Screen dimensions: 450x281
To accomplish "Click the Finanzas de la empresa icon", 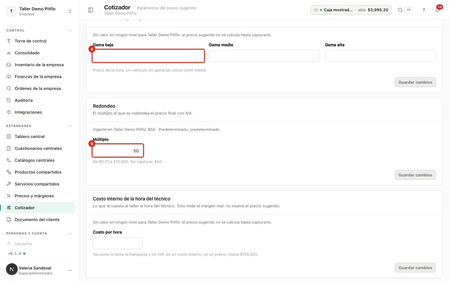I will [x=9, y=76].
